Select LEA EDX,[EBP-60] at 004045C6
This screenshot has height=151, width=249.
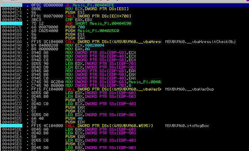[x=101, y=93]
